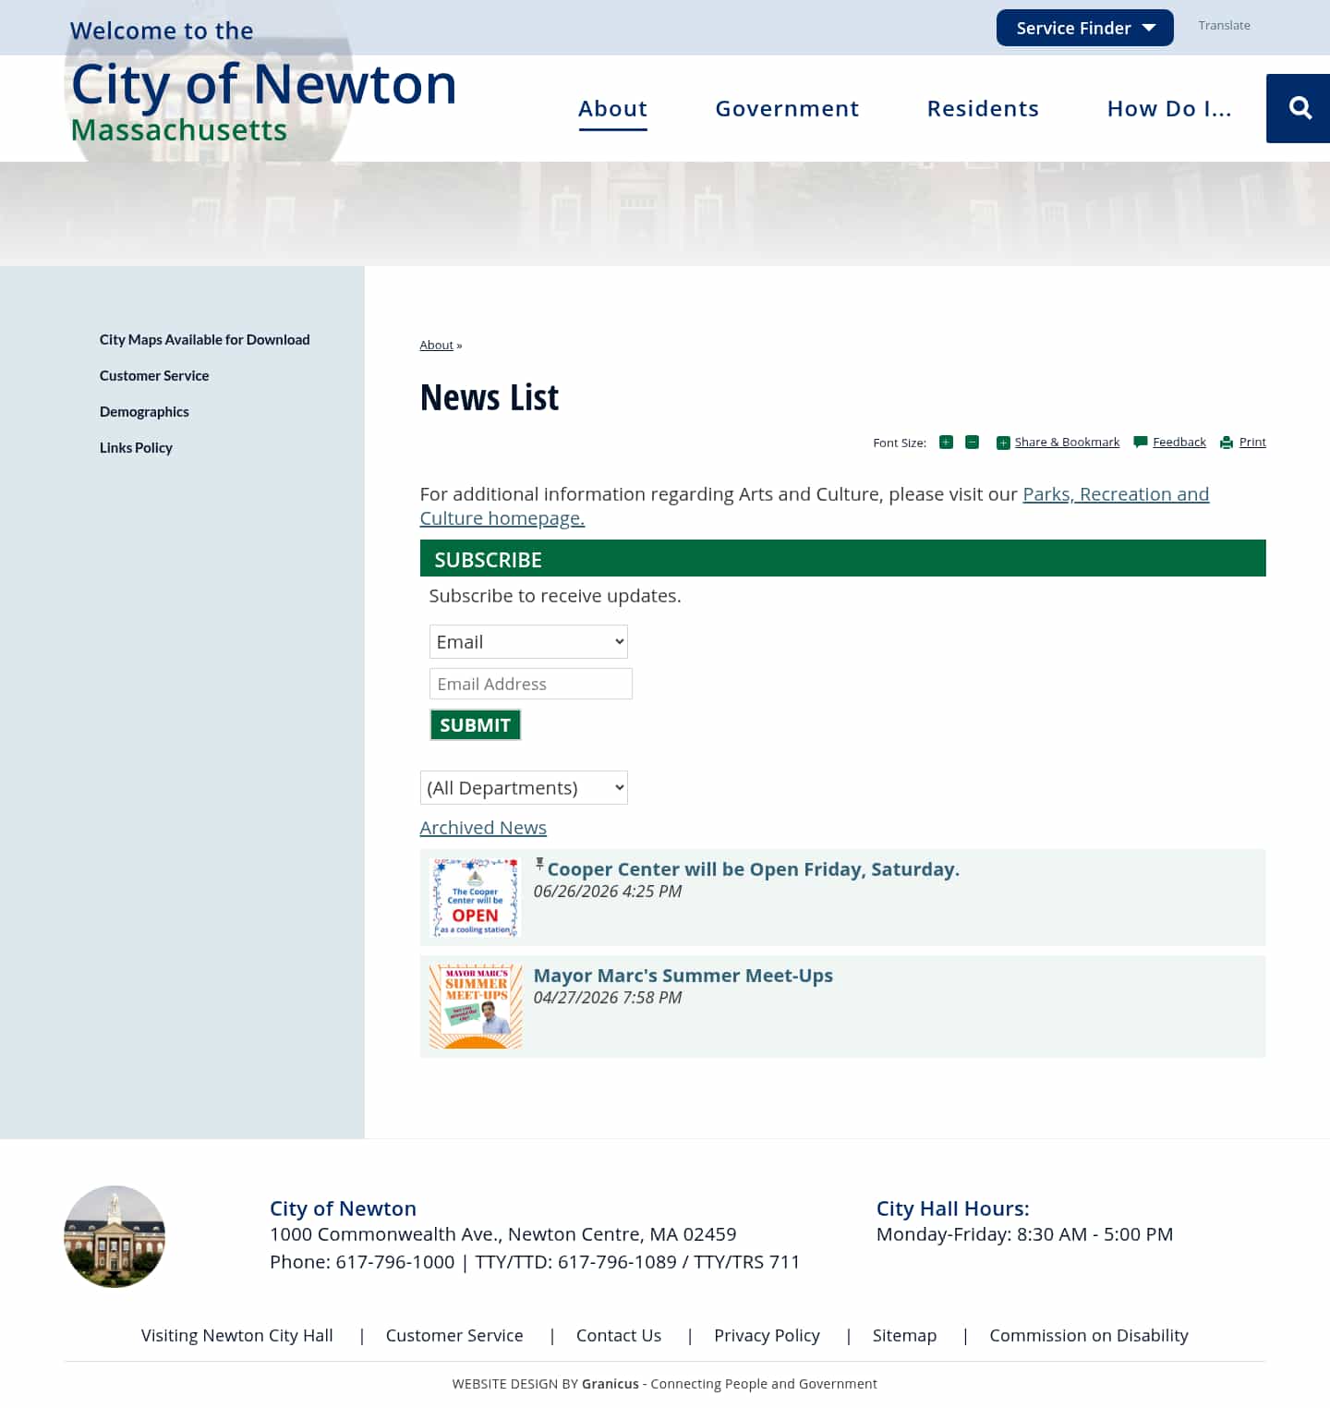Open Customer Service footer link

[454, 1336]
